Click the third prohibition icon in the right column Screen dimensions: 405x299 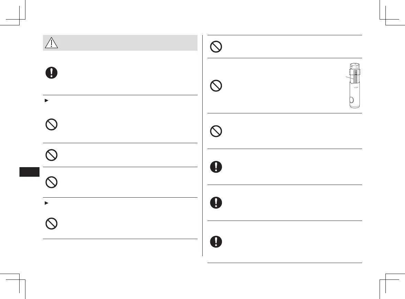[x=216, y=131]
